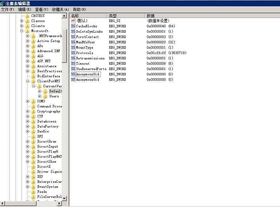The width and height of the screenshot is (280, 207).
Task: Open the 帮助(H) menu
Action: pyautogui.click(x=79, y=9)
